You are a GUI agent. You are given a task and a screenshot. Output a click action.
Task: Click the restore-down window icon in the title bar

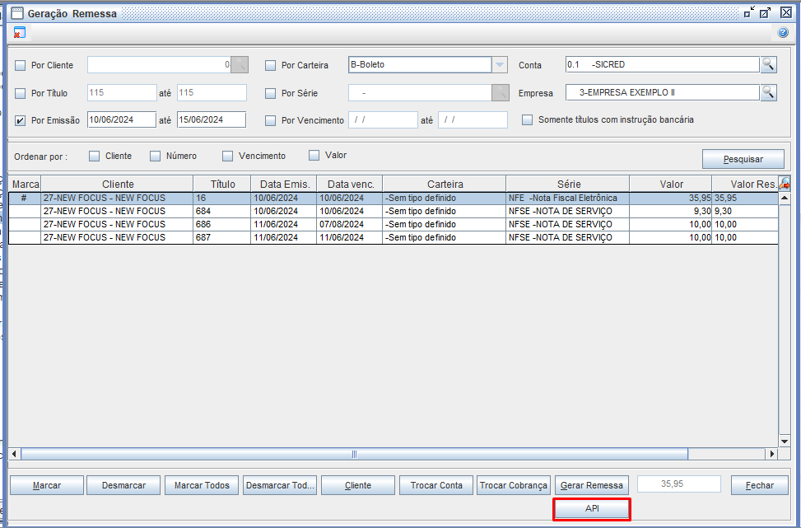coord(749,13)
